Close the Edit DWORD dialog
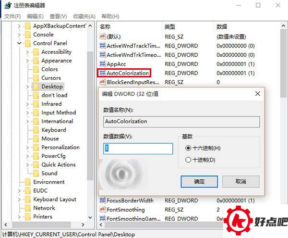The height and width of the screenshot is (238, 288). [x=258, y=94]
